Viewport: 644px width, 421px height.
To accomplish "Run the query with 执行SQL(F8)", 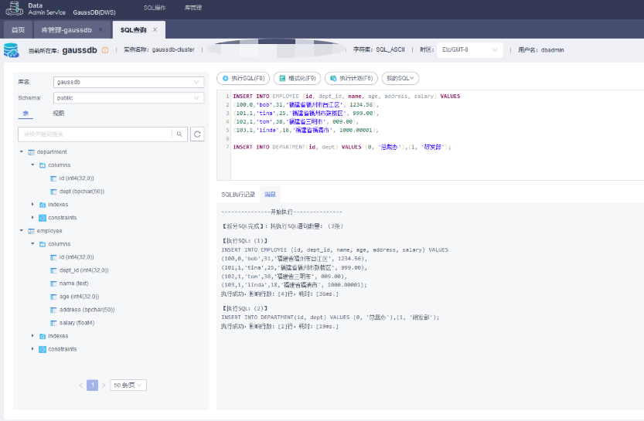I will (243, 78).
